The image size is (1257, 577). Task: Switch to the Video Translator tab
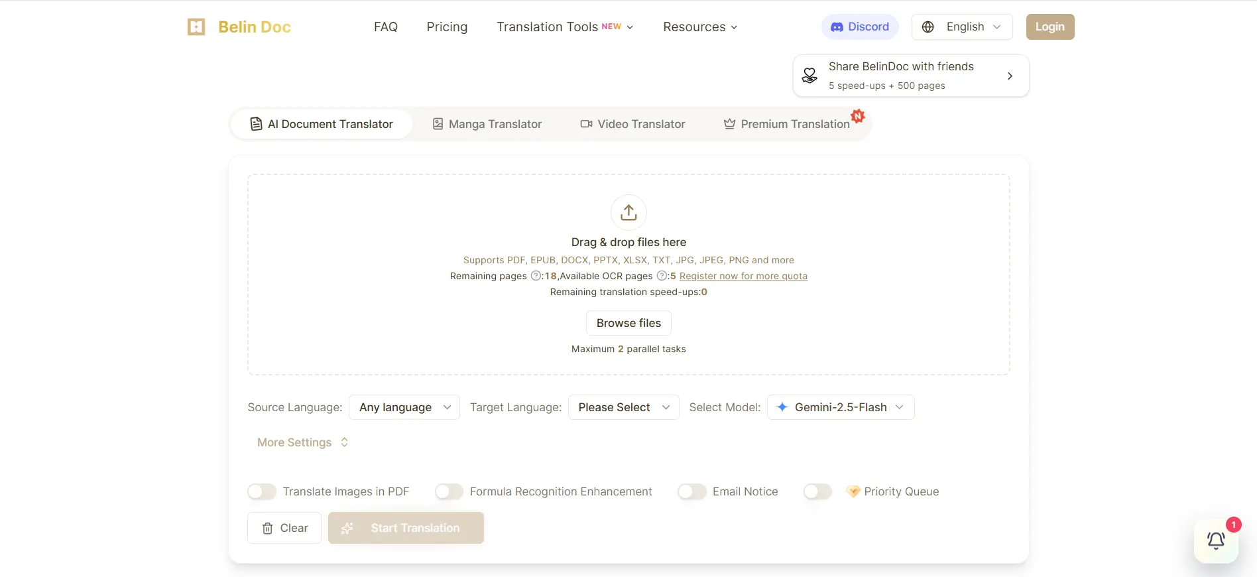[x=633, y=124]
